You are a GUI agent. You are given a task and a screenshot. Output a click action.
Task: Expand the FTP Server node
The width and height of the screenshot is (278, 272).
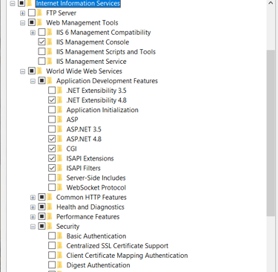coord(22,13)
